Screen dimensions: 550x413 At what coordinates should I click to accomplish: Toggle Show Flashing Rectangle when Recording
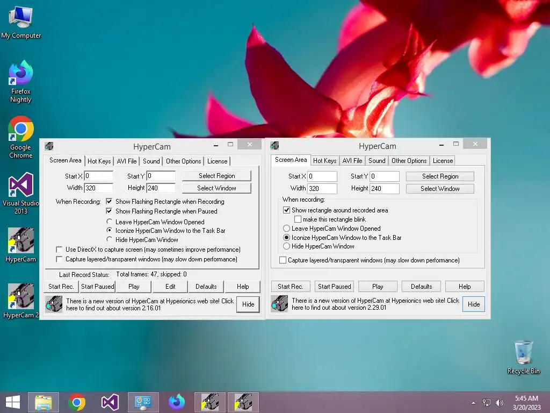click(x=109, y=201)
